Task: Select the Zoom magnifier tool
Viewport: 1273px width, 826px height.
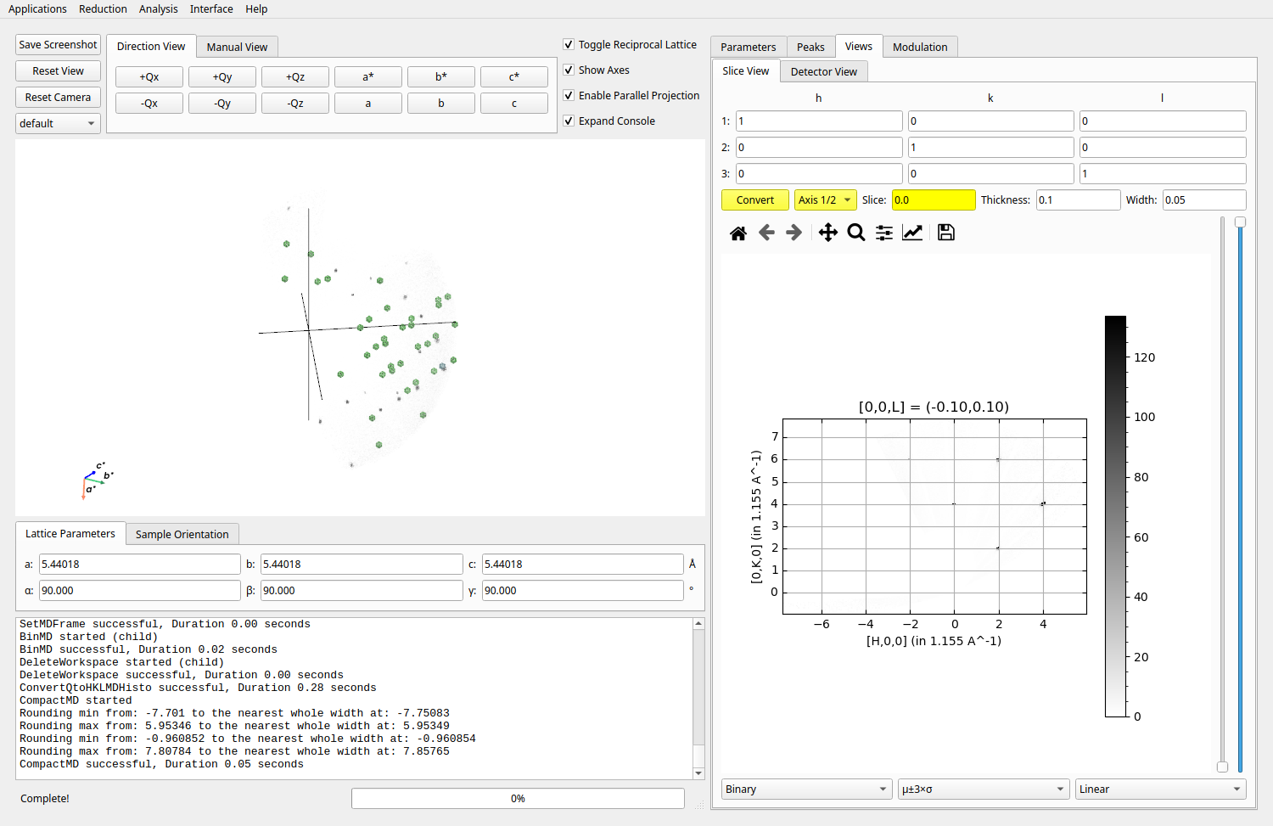Action: 856,233
